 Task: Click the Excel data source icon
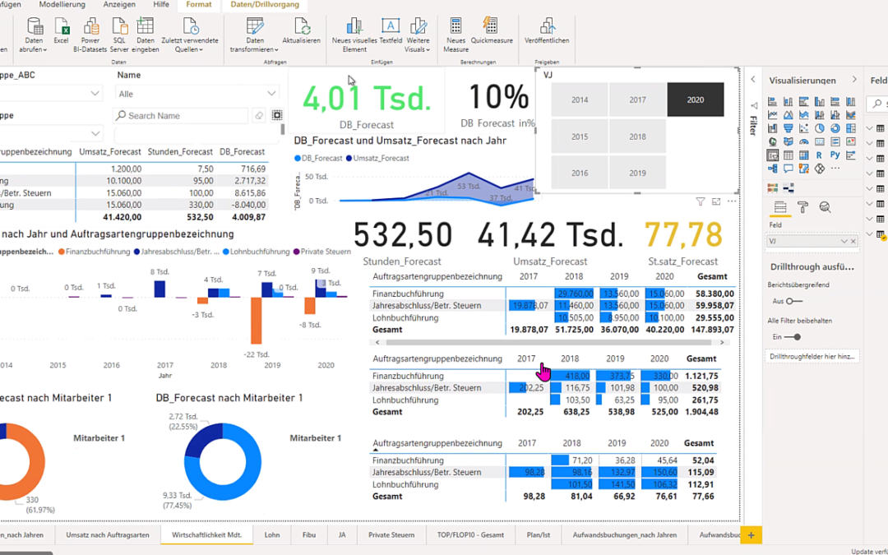[61, 30]
